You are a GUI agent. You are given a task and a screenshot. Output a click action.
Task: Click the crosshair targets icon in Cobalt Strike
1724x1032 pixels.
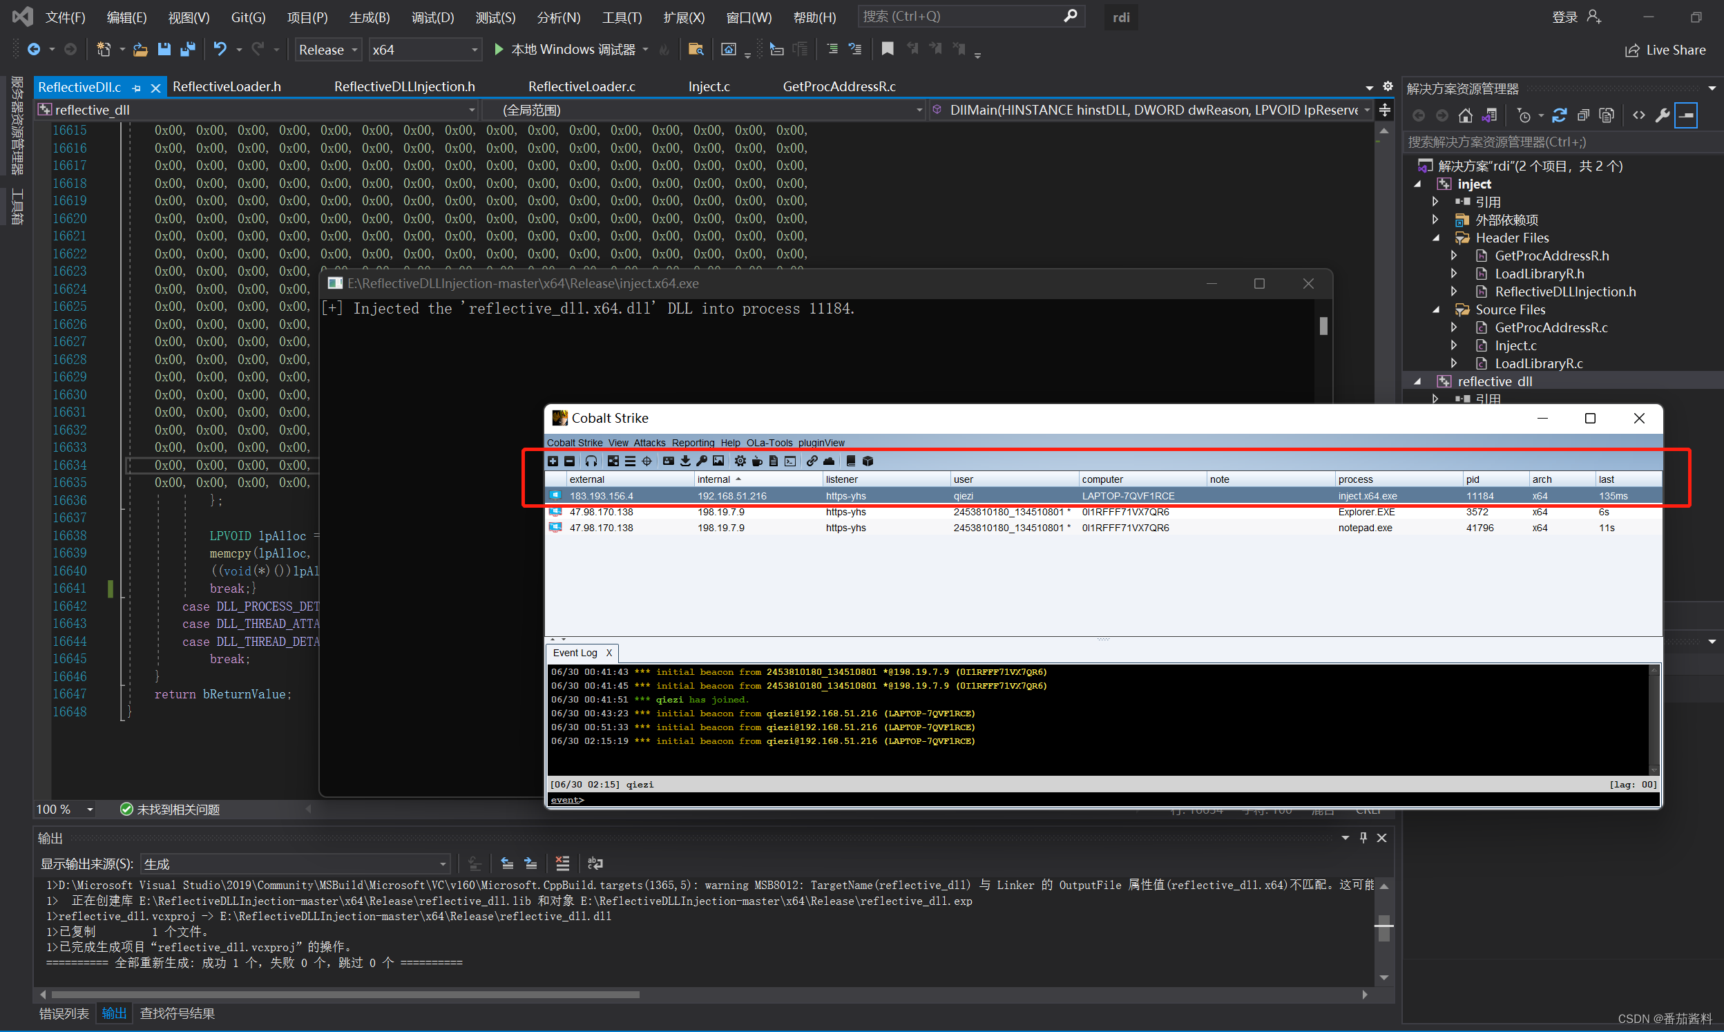(646, 461)
